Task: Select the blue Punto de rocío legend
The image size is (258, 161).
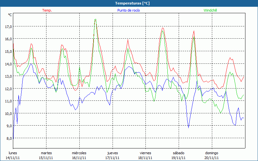Action: 128,10
